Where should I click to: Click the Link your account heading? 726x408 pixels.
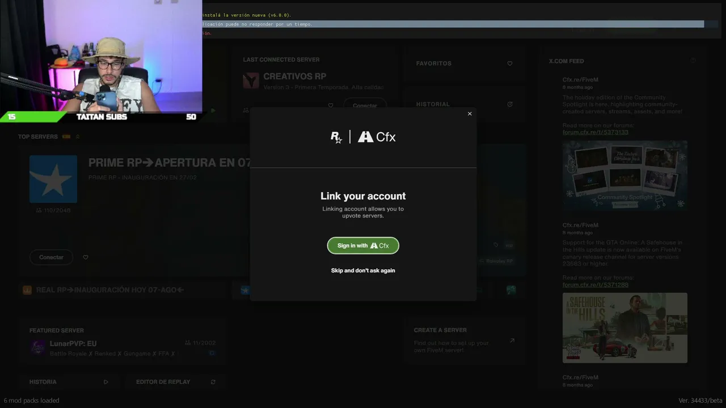pos(363,196)
